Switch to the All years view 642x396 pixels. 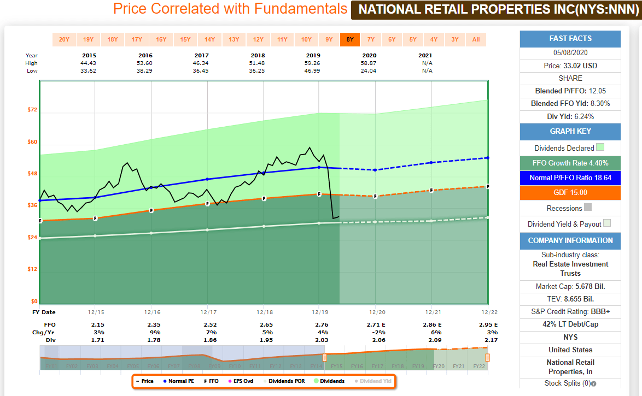pos(476,39)
